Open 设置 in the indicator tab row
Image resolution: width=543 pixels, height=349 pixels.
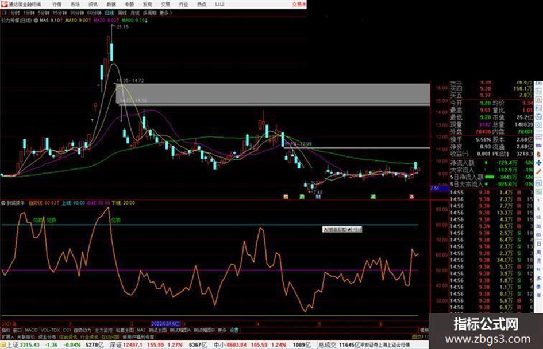234,330
